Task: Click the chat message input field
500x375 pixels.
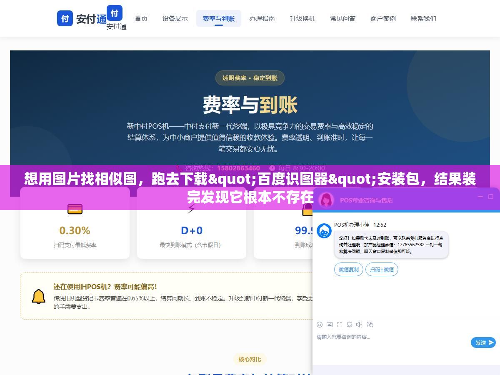Action: (x=392, y=342)
